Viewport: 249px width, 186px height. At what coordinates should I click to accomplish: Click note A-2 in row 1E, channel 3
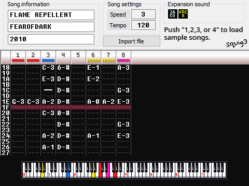pos(48,102)
